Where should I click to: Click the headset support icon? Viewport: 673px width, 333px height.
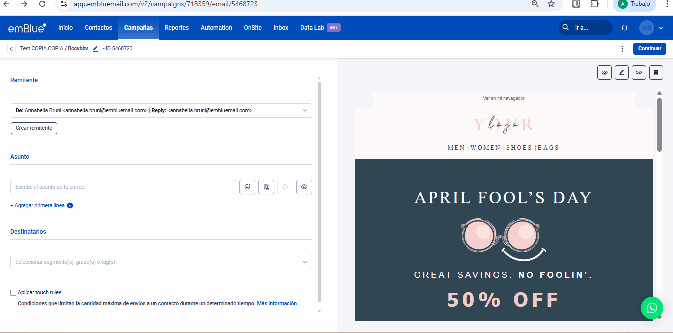pyautogui.click(x=624, y=28)
